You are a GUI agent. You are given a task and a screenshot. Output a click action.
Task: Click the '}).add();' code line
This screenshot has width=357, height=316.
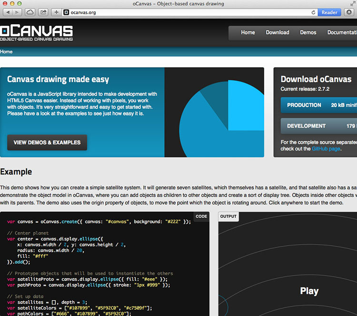point(19,262)
